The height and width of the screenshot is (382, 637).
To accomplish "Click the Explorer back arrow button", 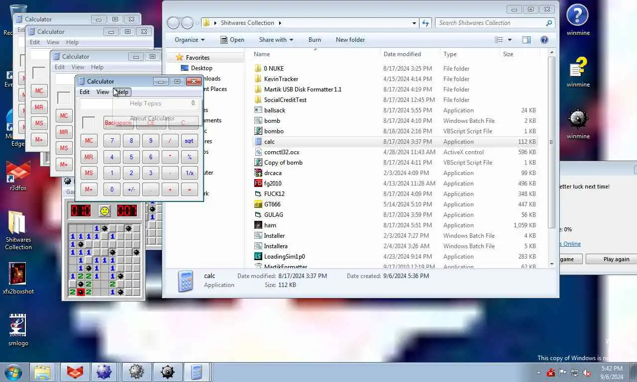I will click(x=173, y=23).
